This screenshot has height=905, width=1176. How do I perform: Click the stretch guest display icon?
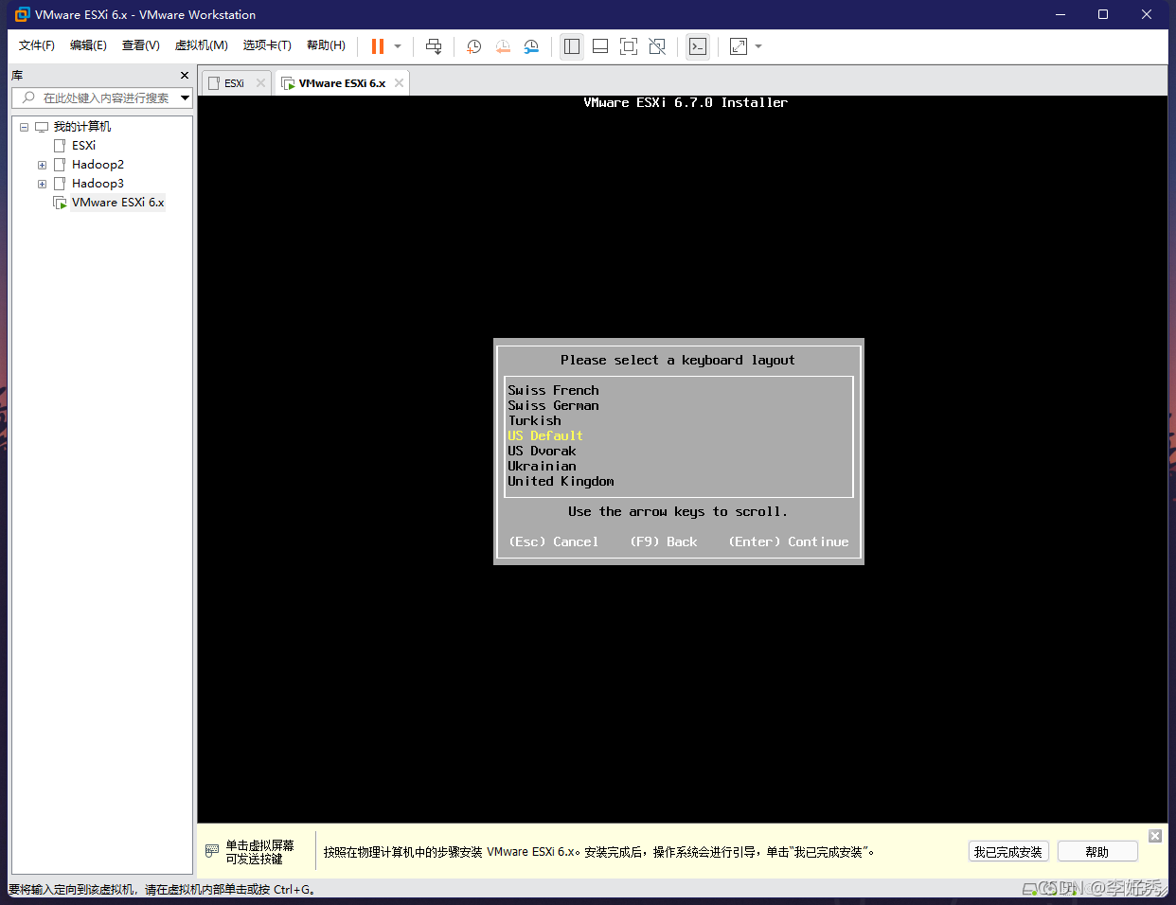(739, 46)
